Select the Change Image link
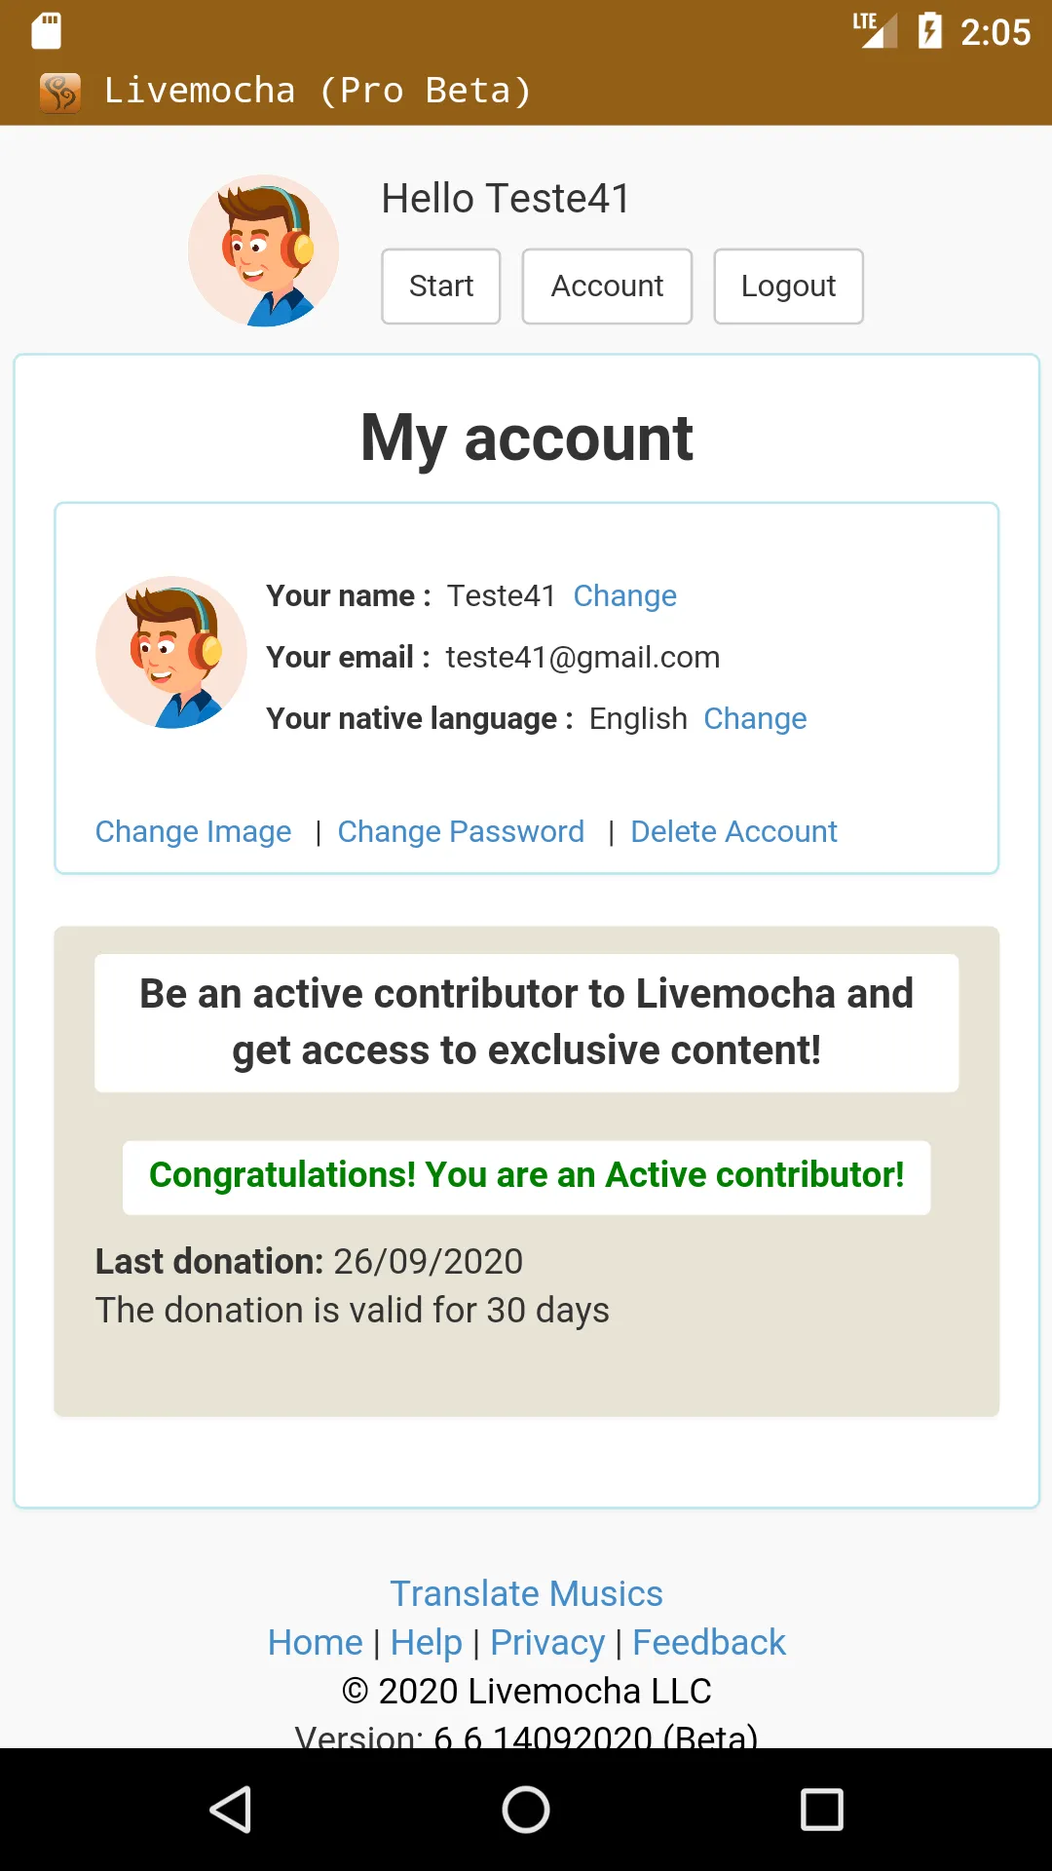 (x=193, y=831)
